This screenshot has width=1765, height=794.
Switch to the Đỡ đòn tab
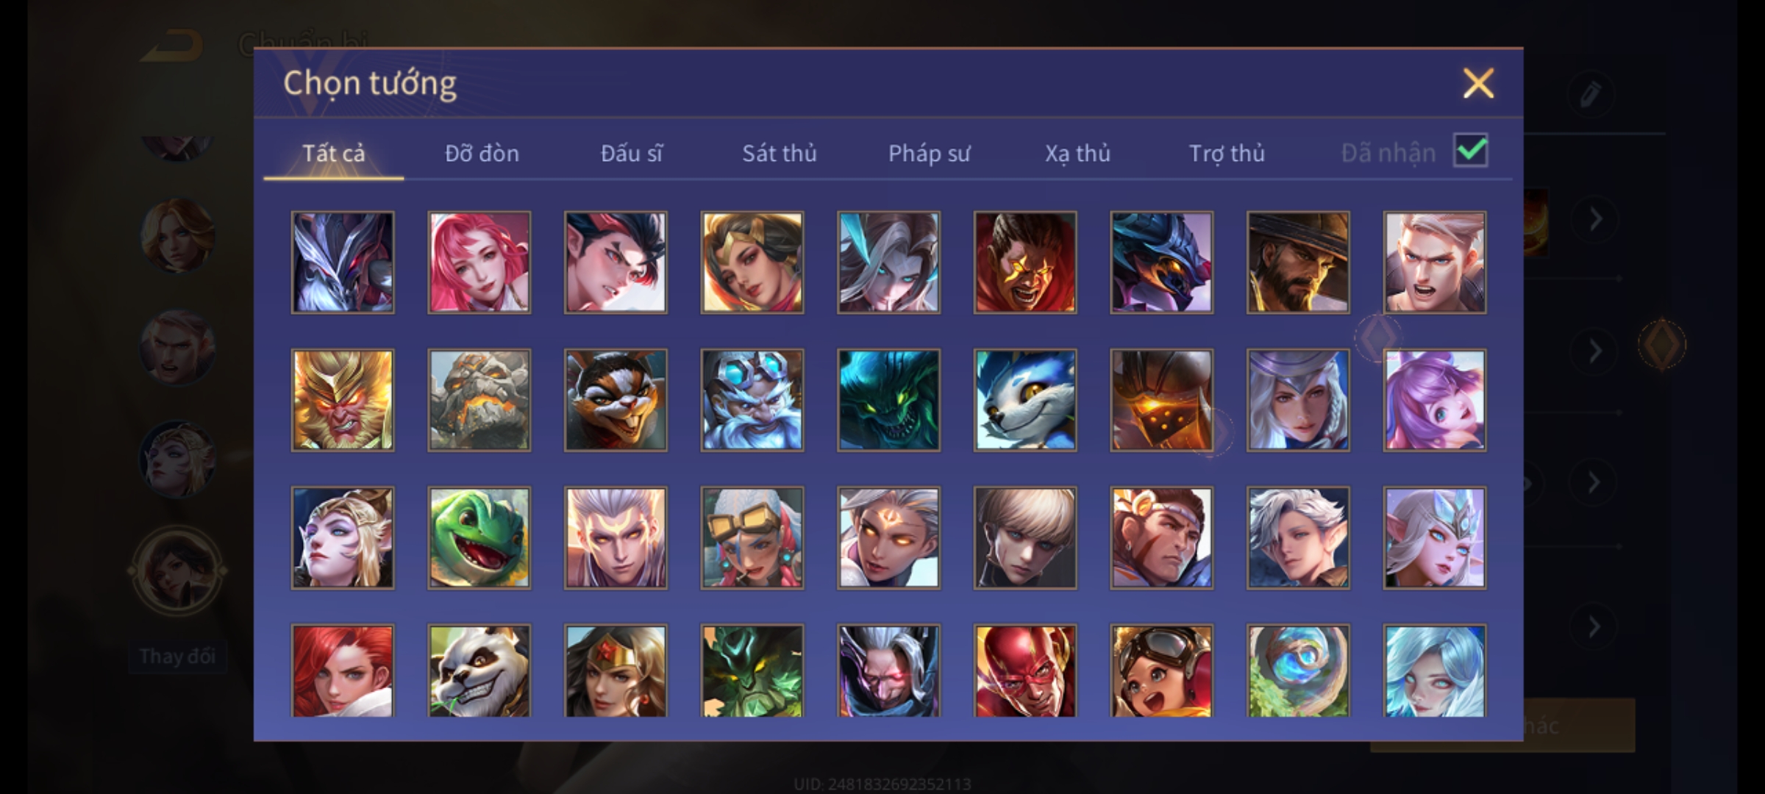[x=482, y=153]
